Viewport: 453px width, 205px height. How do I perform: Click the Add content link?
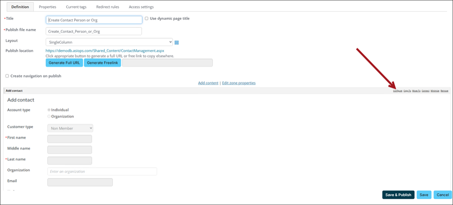pos(208,83)
